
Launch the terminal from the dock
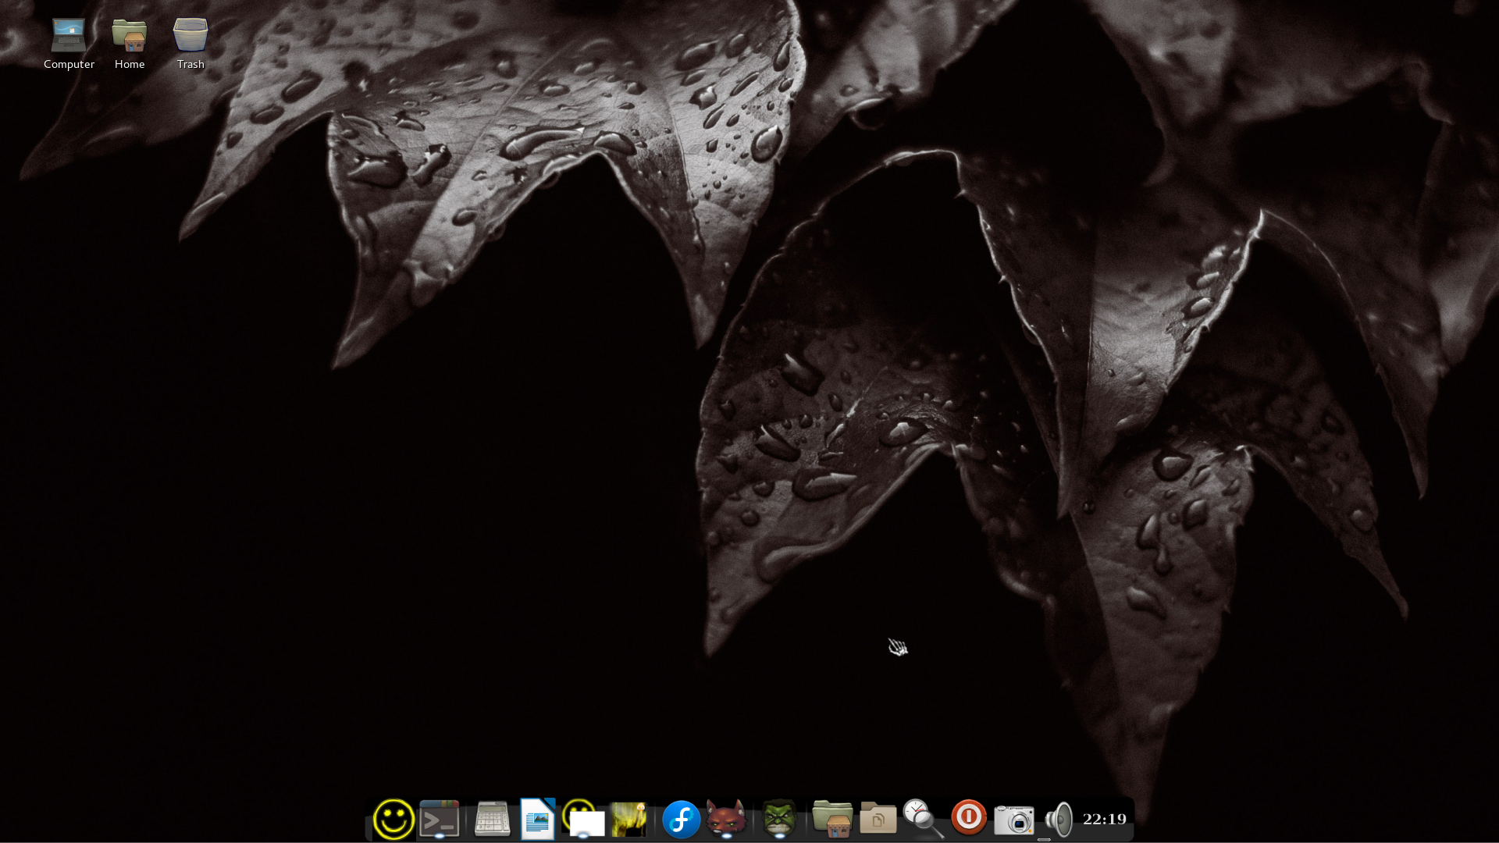440,820
